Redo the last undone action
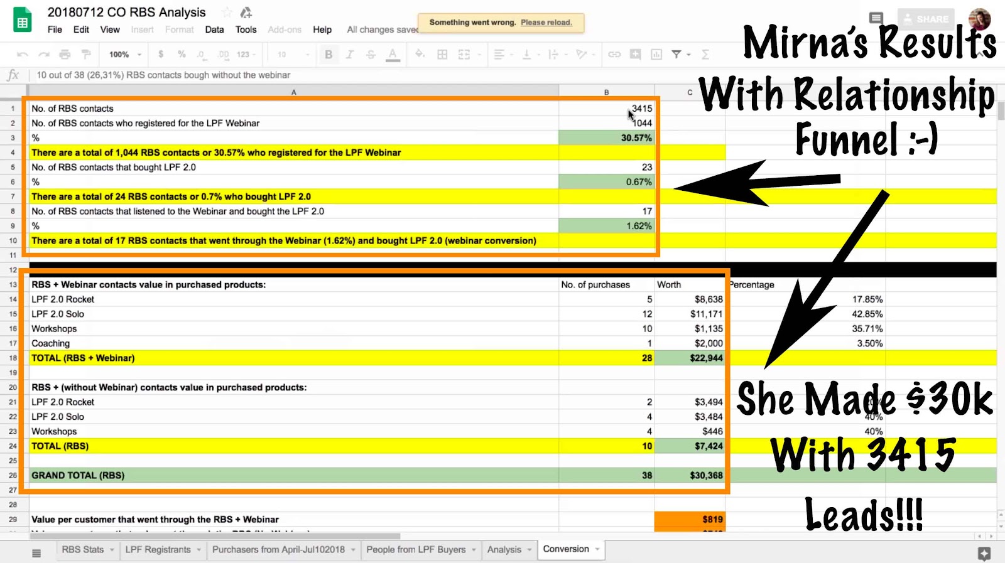Viewport: 1005px width, 563px height. 44,55
